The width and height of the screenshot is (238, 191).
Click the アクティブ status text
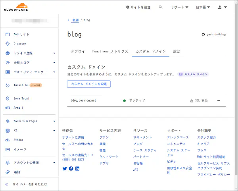(137, 100)
